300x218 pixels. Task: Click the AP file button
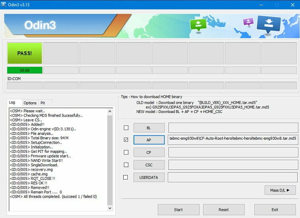tap(149, 140)
